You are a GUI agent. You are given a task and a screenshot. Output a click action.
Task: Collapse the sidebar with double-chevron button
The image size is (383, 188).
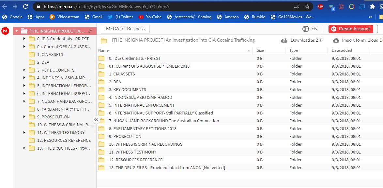(96, 120)
